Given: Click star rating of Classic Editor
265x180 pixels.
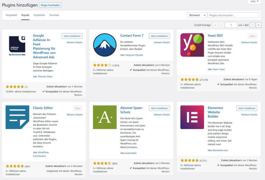Looking at the screenshot, I should coord(15,166).
